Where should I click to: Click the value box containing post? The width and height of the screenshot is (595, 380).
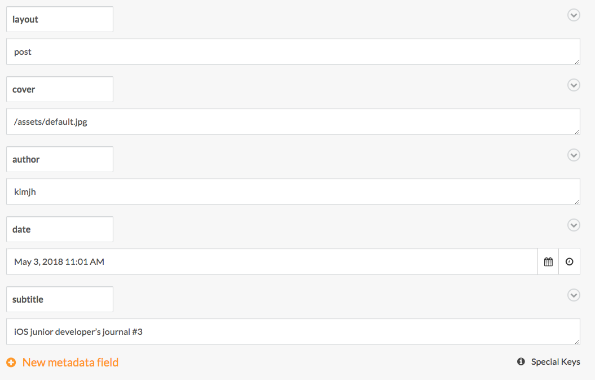pyautogui.click(x=293, y=51)
